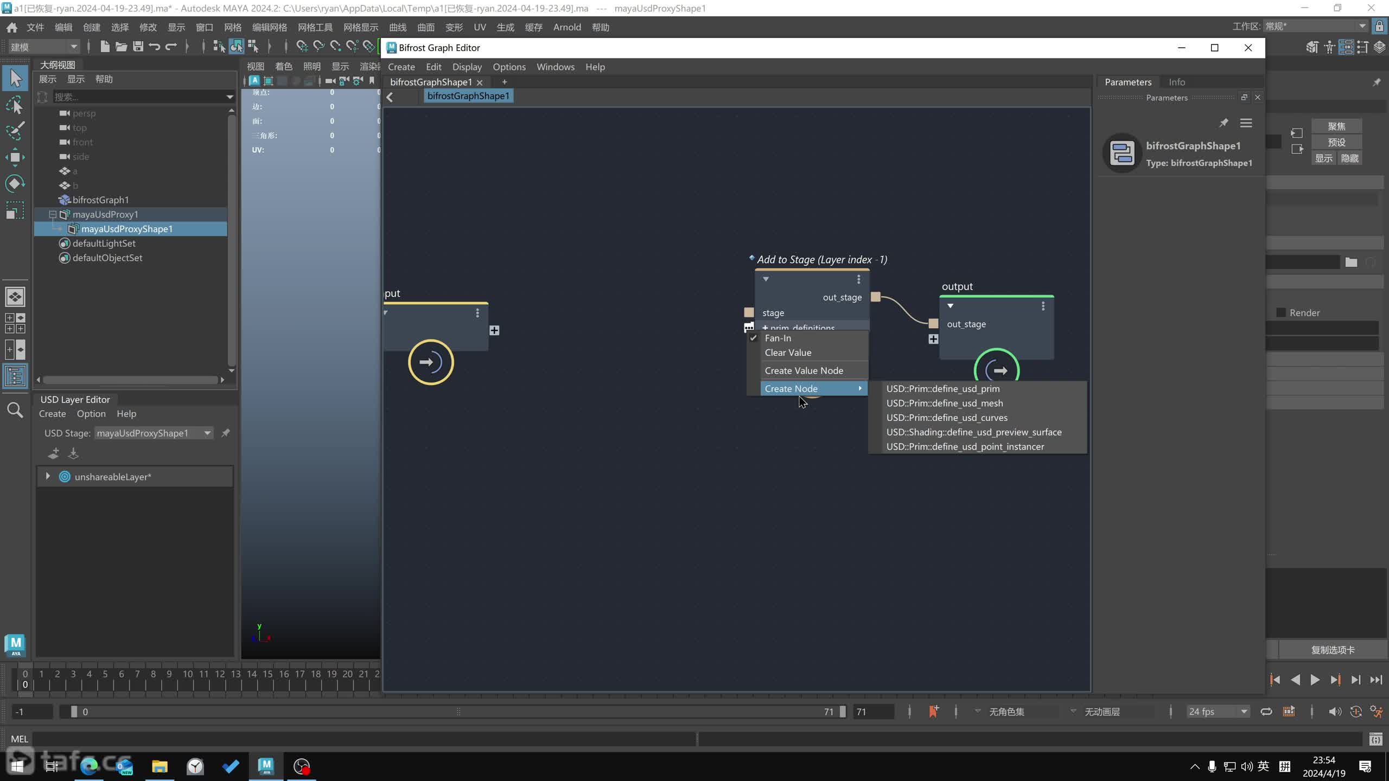Click the Outliner horizontal scrollbar

(130, 380)
